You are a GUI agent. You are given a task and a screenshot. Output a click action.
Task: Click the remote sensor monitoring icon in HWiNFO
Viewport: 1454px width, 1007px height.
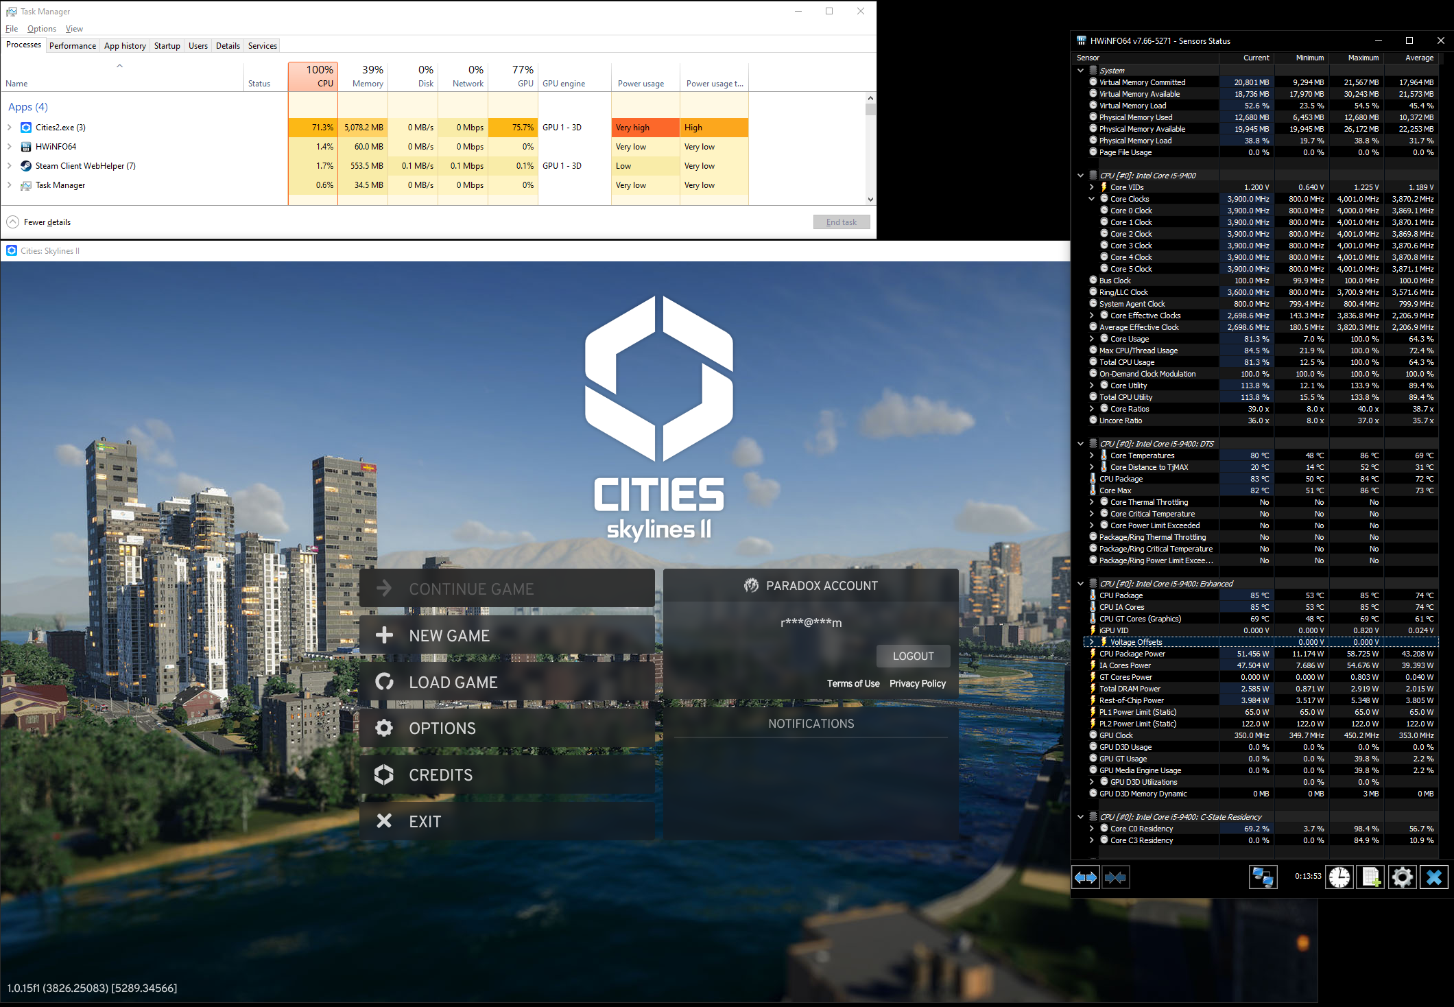click(1263, 877)
